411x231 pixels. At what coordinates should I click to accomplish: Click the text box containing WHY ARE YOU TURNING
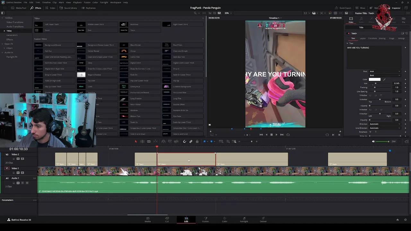coord(374,57)
